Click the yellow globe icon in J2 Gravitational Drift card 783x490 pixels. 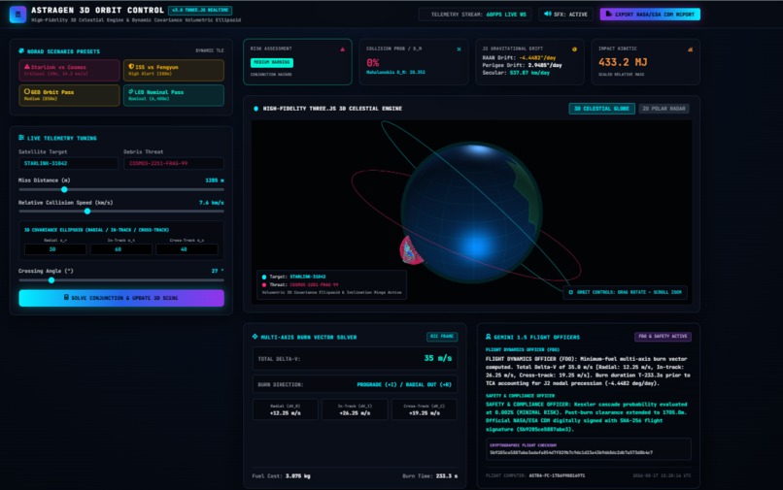(x=574, y=49)
